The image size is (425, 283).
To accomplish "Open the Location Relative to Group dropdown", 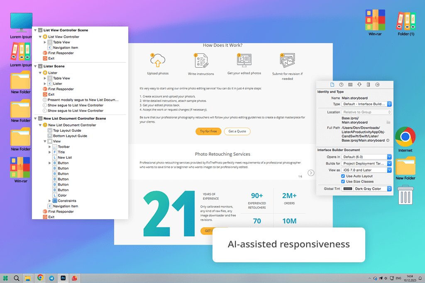I will click(366, 112).
